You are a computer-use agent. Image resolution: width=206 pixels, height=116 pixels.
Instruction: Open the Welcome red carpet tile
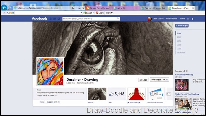coord(137,94)
